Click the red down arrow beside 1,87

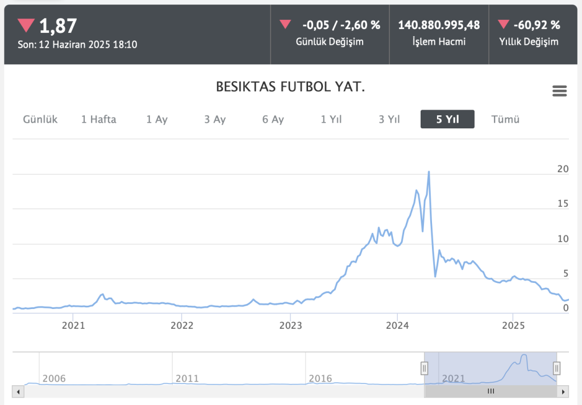26,25
